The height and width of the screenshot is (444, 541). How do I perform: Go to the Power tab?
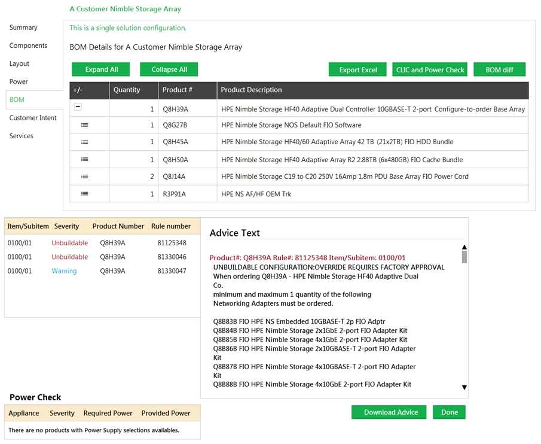(x=19, y=81)
